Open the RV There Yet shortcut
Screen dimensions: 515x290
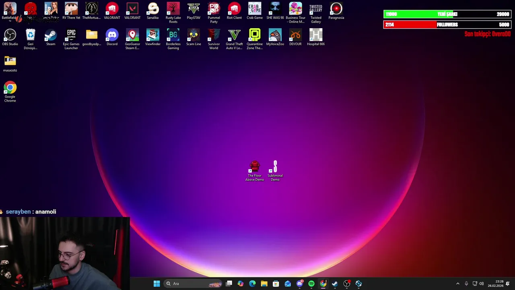pos(71,11)
